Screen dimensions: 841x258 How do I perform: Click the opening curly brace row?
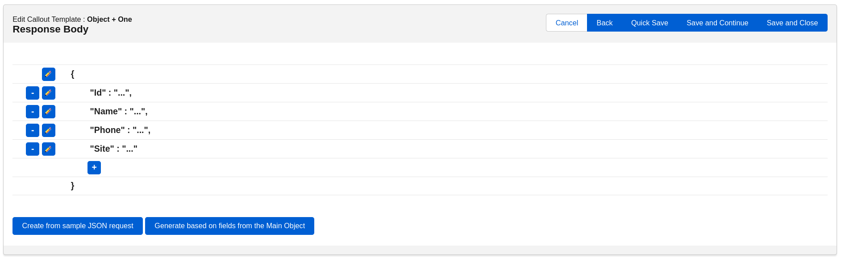(72, 74)
